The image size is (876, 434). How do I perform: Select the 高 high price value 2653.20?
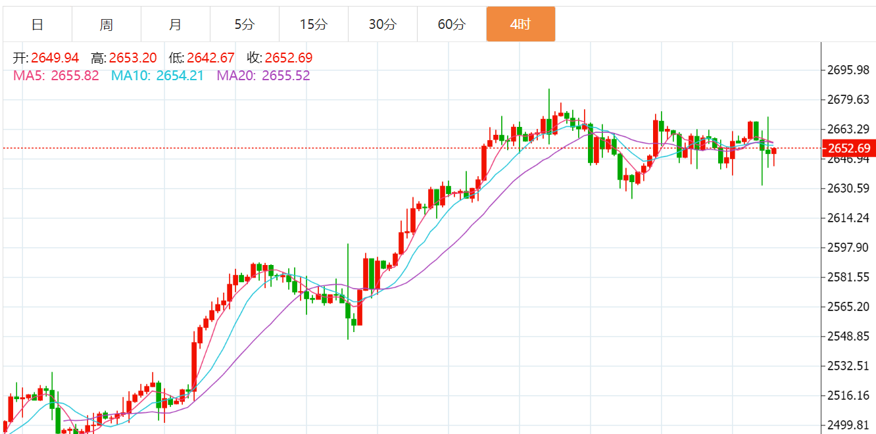133,58
